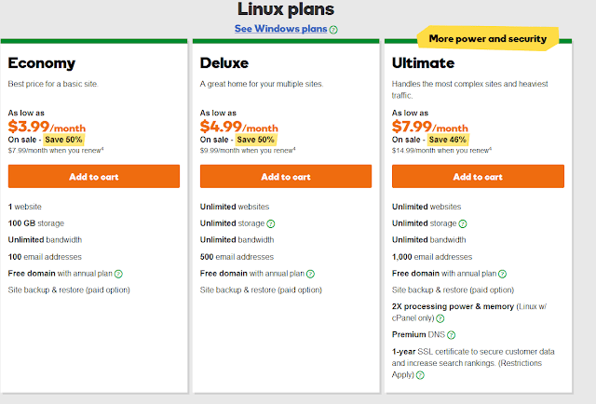Show help icon for Premium DNS
This screenshot has width=596, height=404.
coord(451,335)
